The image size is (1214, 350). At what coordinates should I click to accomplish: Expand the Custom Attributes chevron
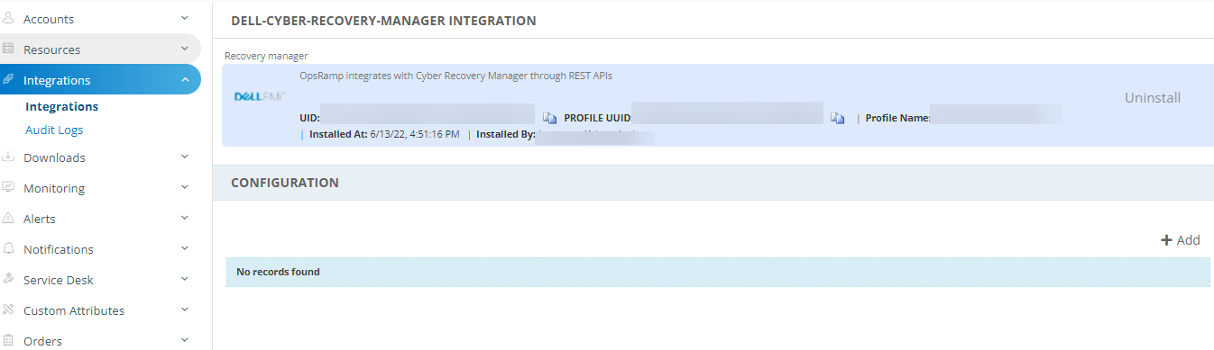pyautogui.click(x=185, y=310)
